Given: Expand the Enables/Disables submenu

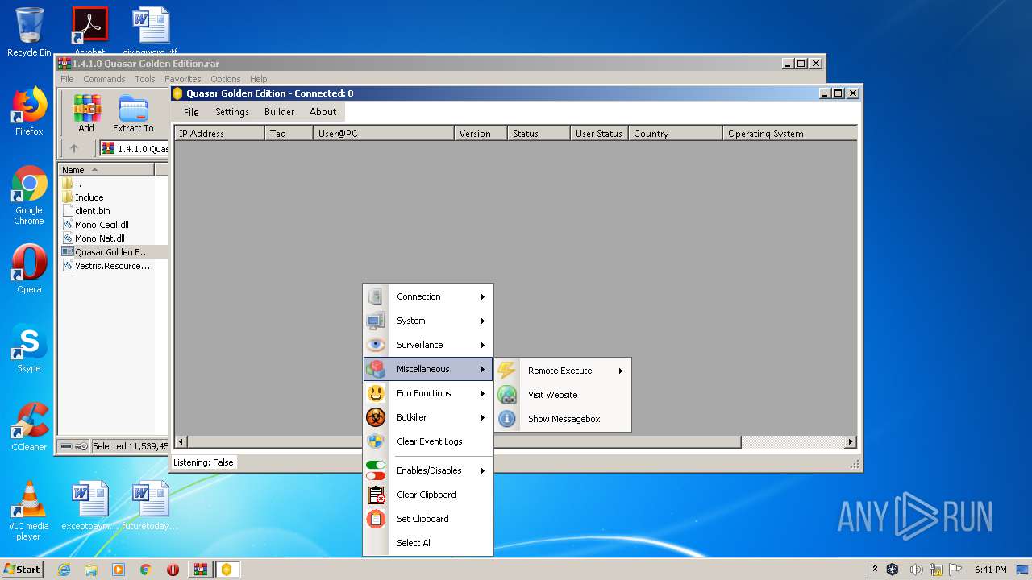Looking at the screenshot, I should pyautogui.click(x=427, y=470).
